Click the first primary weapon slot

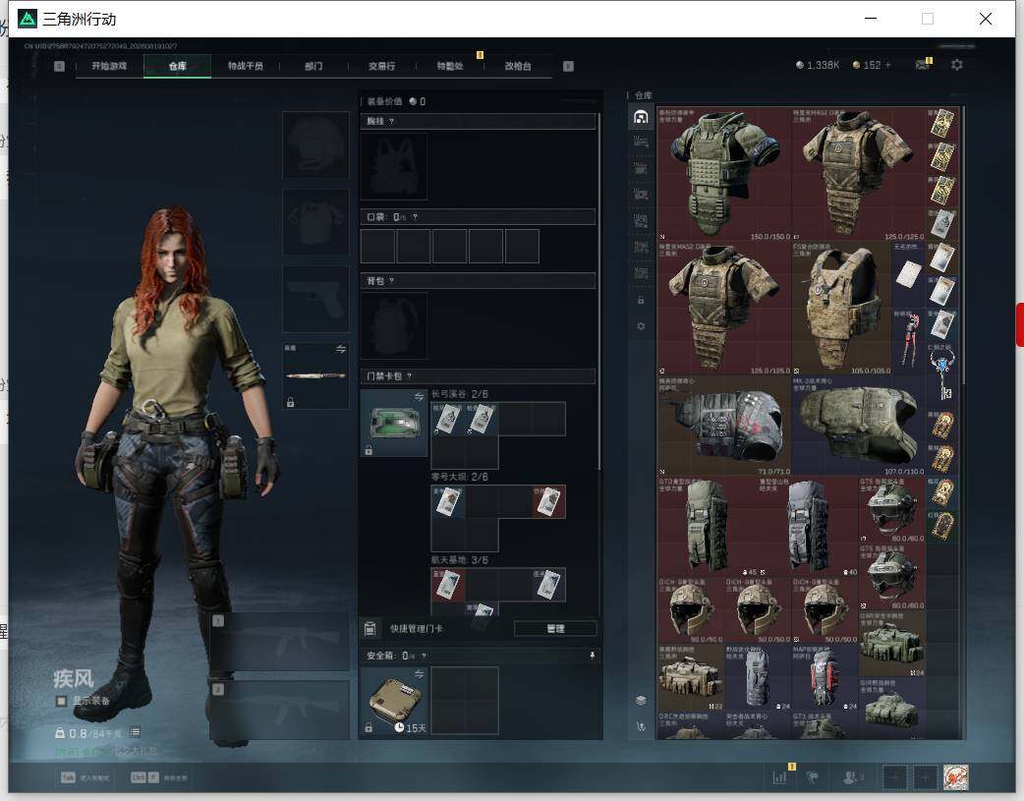pyautogui.click(x=279, y=642)
